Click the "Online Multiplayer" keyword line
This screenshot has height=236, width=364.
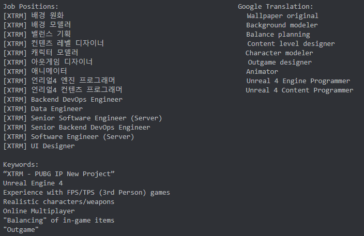(x=39, y=211)
